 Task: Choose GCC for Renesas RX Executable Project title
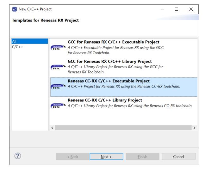click(113, 42)
